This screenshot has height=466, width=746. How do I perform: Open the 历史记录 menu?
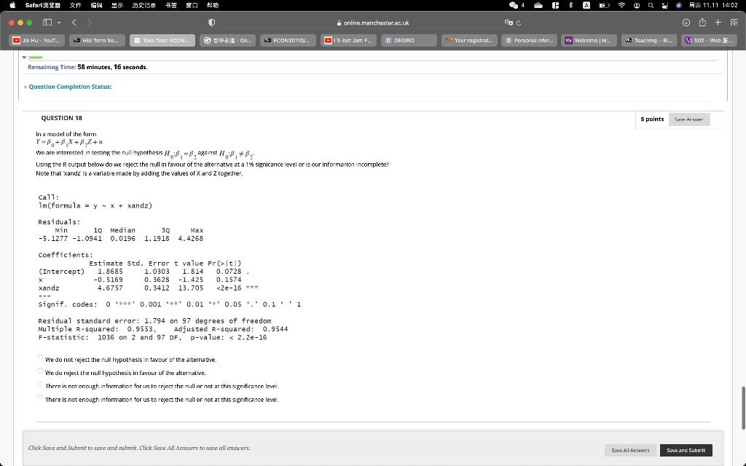[x=144, y=5]
